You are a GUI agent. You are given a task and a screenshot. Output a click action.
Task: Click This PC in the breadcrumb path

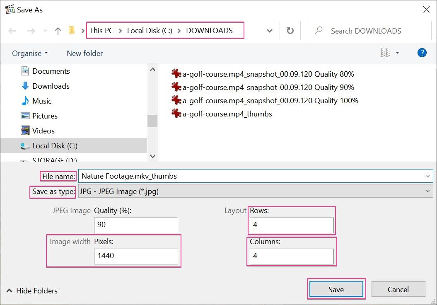[101, 30]
